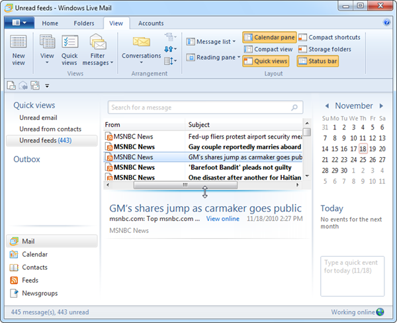Screen dimensions: 397x323
Task: Expand the Reading pane dropdown
Action: 211,58
